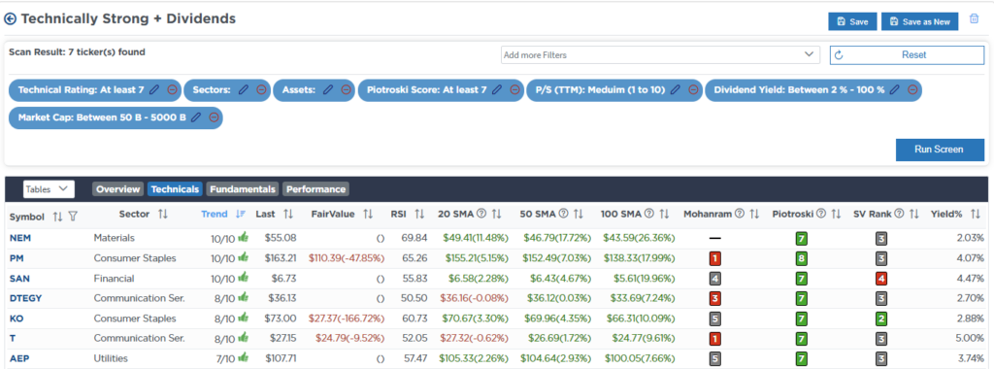994x369 pixels.
Task: Show 50 SMA help tooltip icon
Action: pos(563,215)
